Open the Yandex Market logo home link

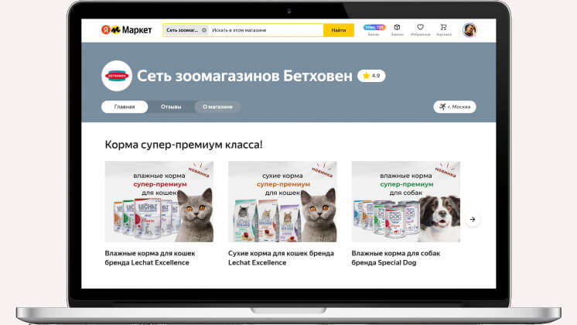pyautogui.click(x=126, y=30)
